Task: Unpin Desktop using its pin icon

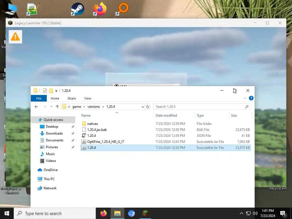Action: (73, 127)
